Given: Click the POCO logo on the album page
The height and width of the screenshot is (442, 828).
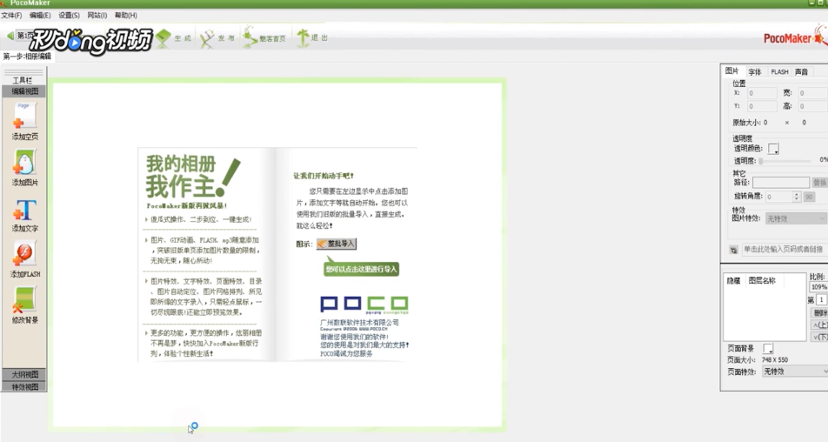Looking at the screenshot, I should pyautogui.click(x=364, y=305).
